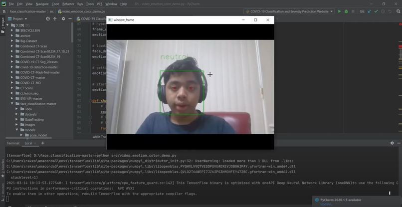Open the Tools menu
402x207 pixels.
[90, 4]
